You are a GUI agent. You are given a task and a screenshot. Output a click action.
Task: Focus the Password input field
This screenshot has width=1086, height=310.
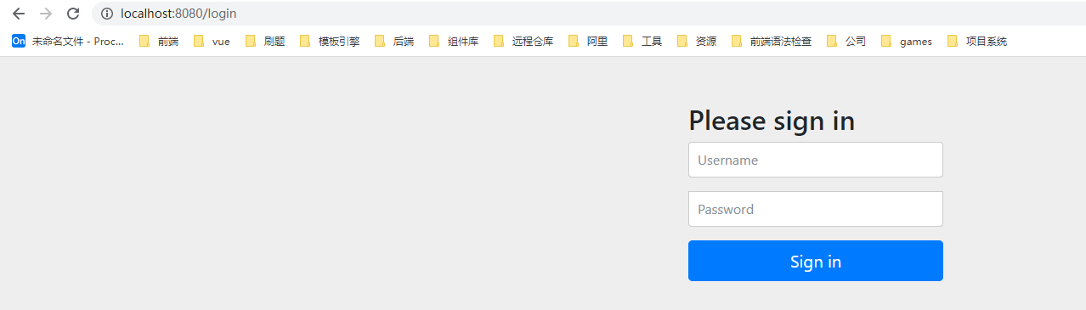coord(816,209)
